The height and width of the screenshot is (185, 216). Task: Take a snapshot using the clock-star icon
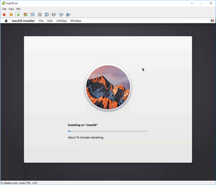click(33, 15)
